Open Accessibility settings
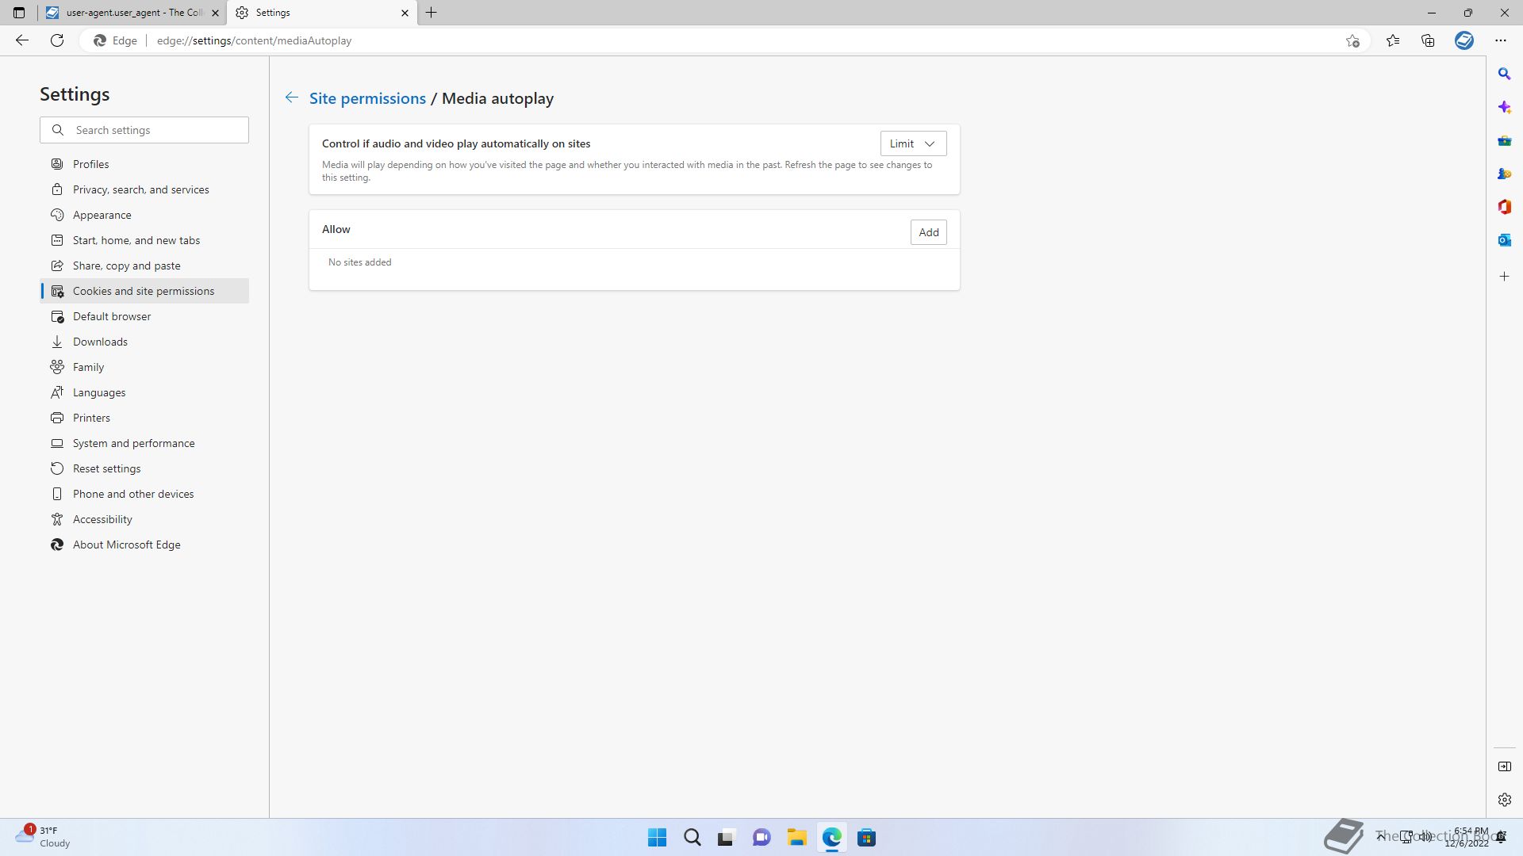Viewport: 1523px width, 856px height. point(144,519)
